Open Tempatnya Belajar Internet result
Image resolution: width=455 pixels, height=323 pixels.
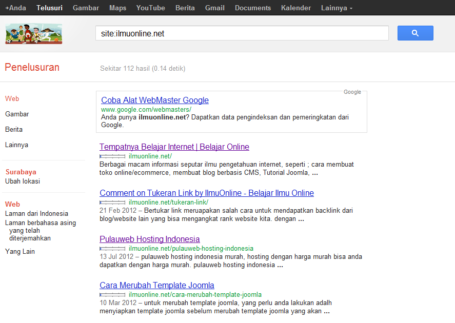(174, 147)
